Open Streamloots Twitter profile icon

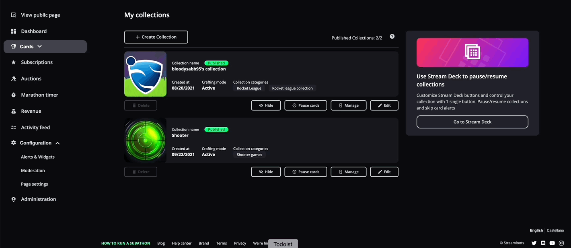coord(534,243)
